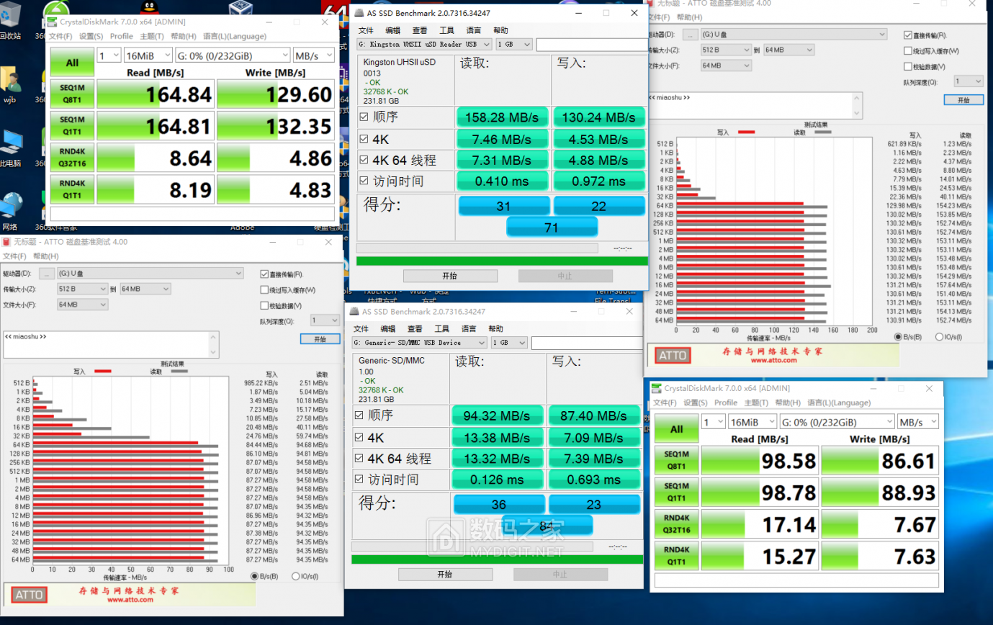993x625 pixels.
Task: Click the empty comment field under 8.19 CrystalDiskMark results
Action: (x=192, y=214)
